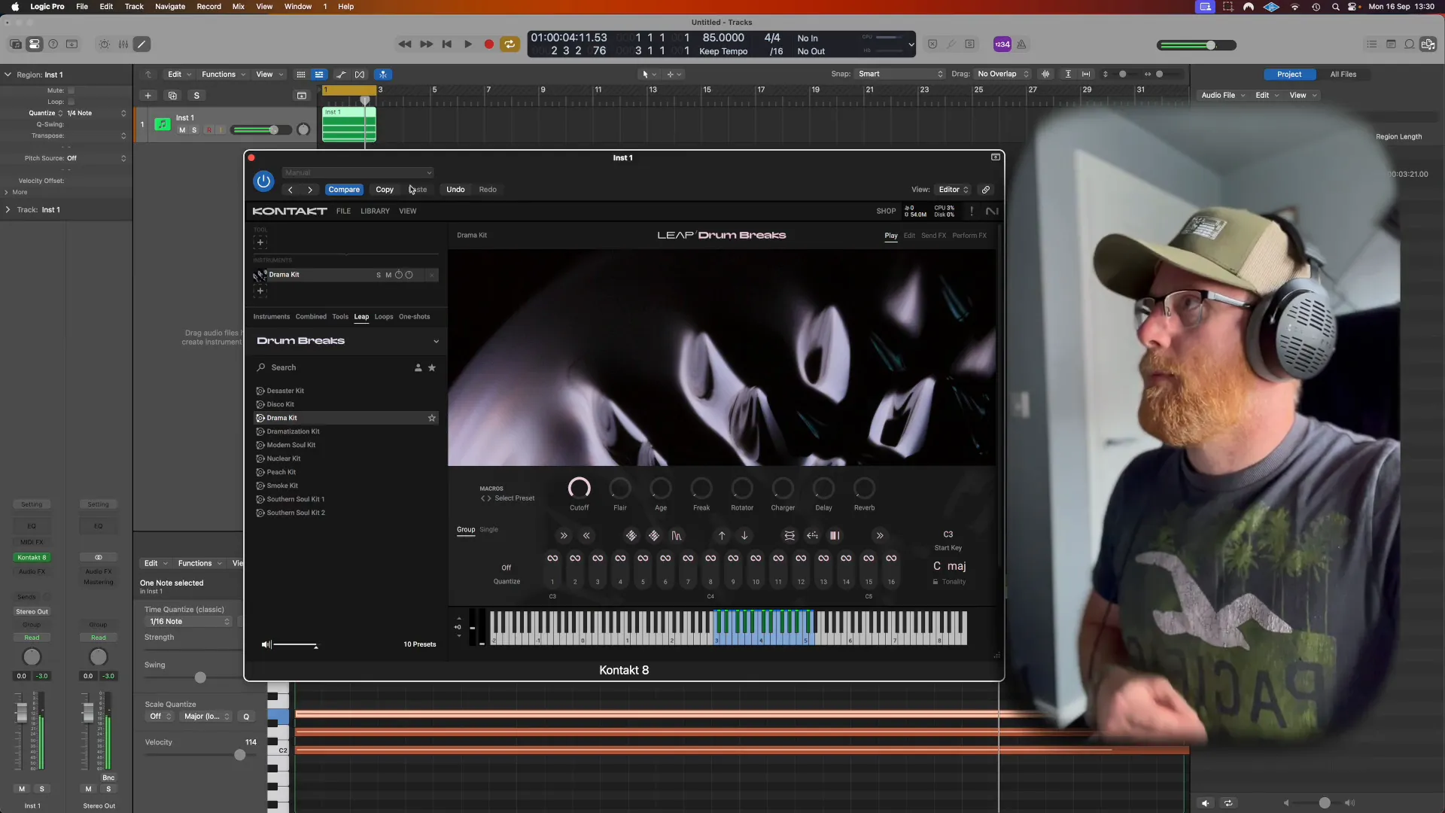Filter presets by favorites star
This screenshot has height=813, width=1445.
[x=432, y=368]
